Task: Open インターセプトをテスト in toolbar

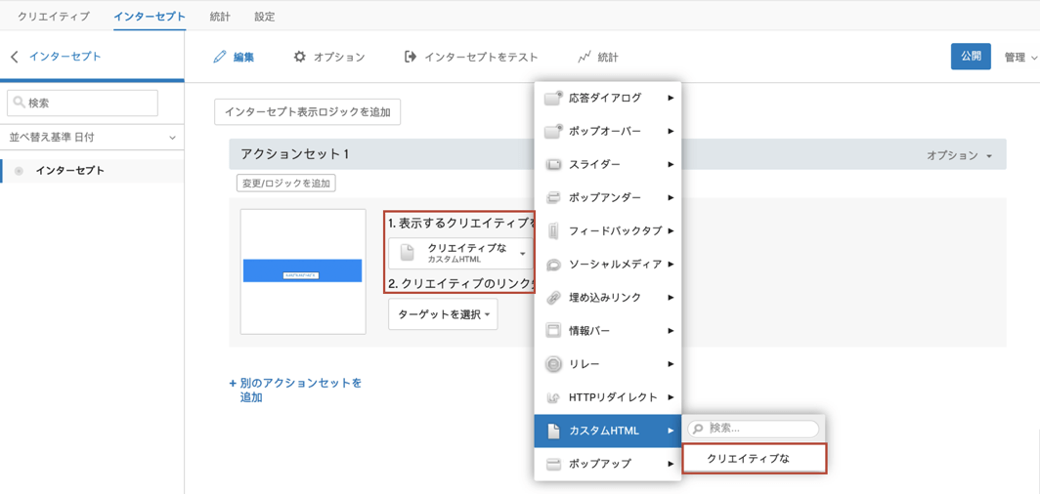Action: click(x=471, y=58)
